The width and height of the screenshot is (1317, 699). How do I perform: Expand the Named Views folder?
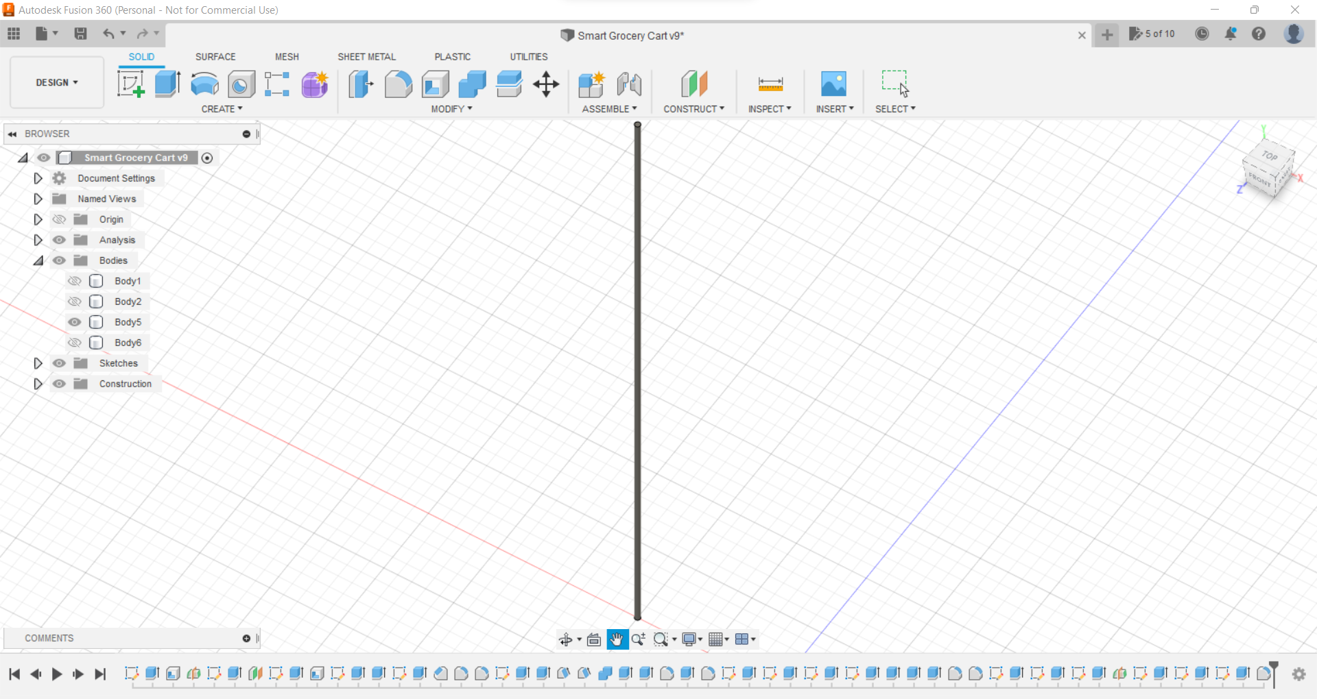click(38, 199)
